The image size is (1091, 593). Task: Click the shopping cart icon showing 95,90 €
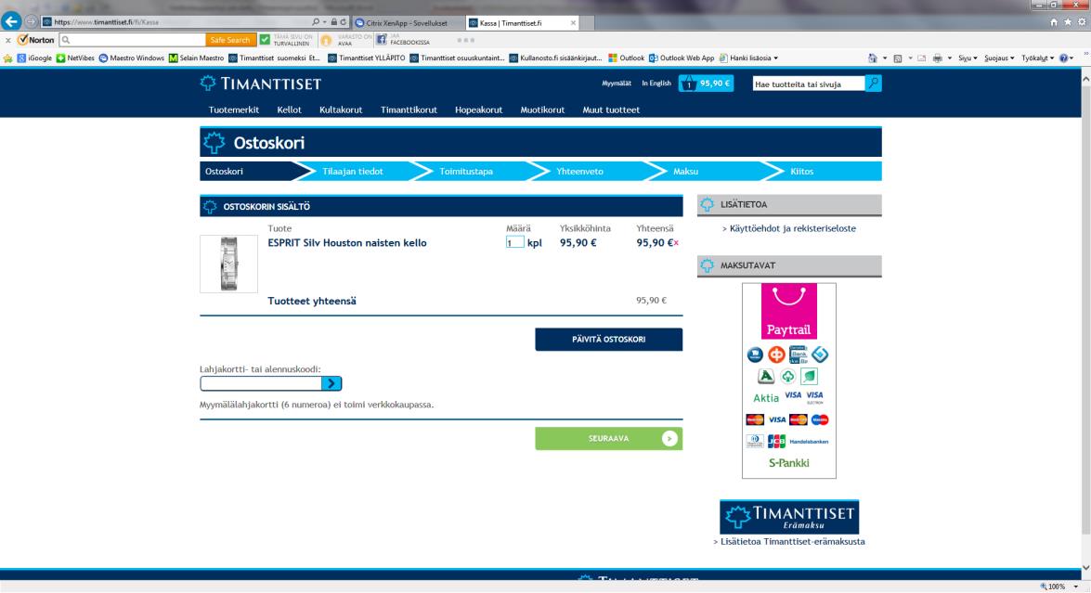(x=706, y=84)
